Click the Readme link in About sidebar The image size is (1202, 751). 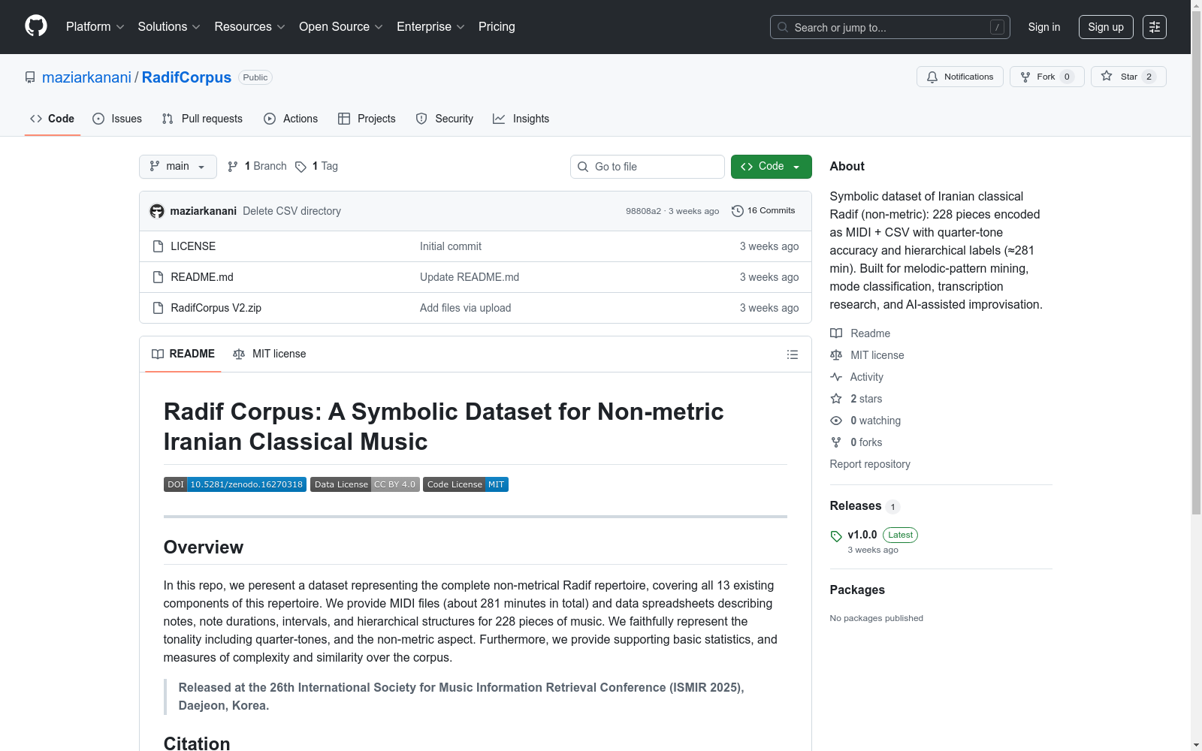(860, 333)
